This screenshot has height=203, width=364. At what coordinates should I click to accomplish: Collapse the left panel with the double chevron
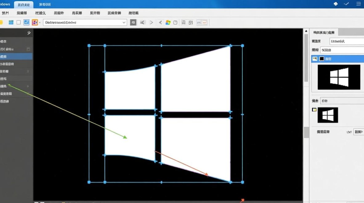[x=29, y=33]
